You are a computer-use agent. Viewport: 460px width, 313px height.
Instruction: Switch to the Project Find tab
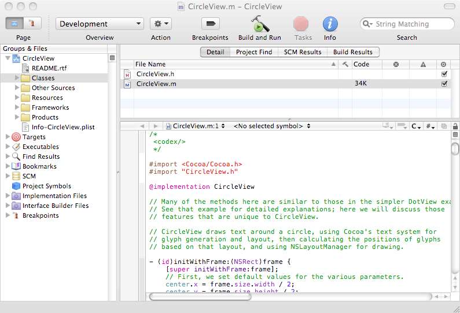tap(253, 52)
